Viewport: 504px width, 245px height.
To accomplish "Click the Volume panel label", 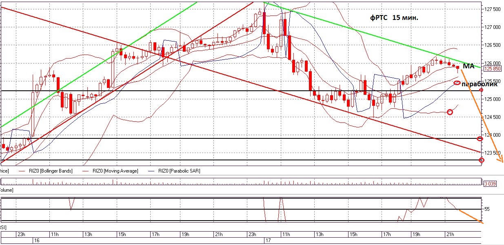I will (6, 190).
